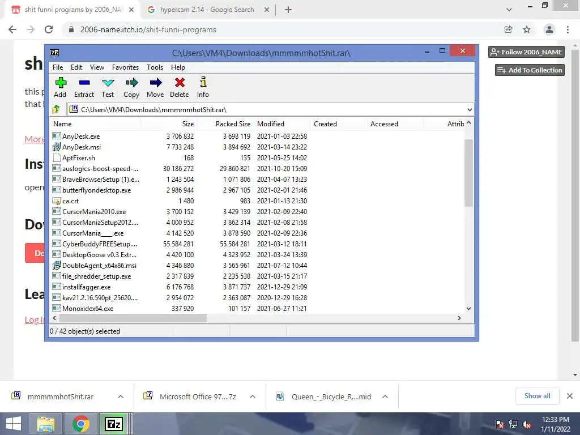Open options for the Microsoft Office 97 download

coord(253,396)
